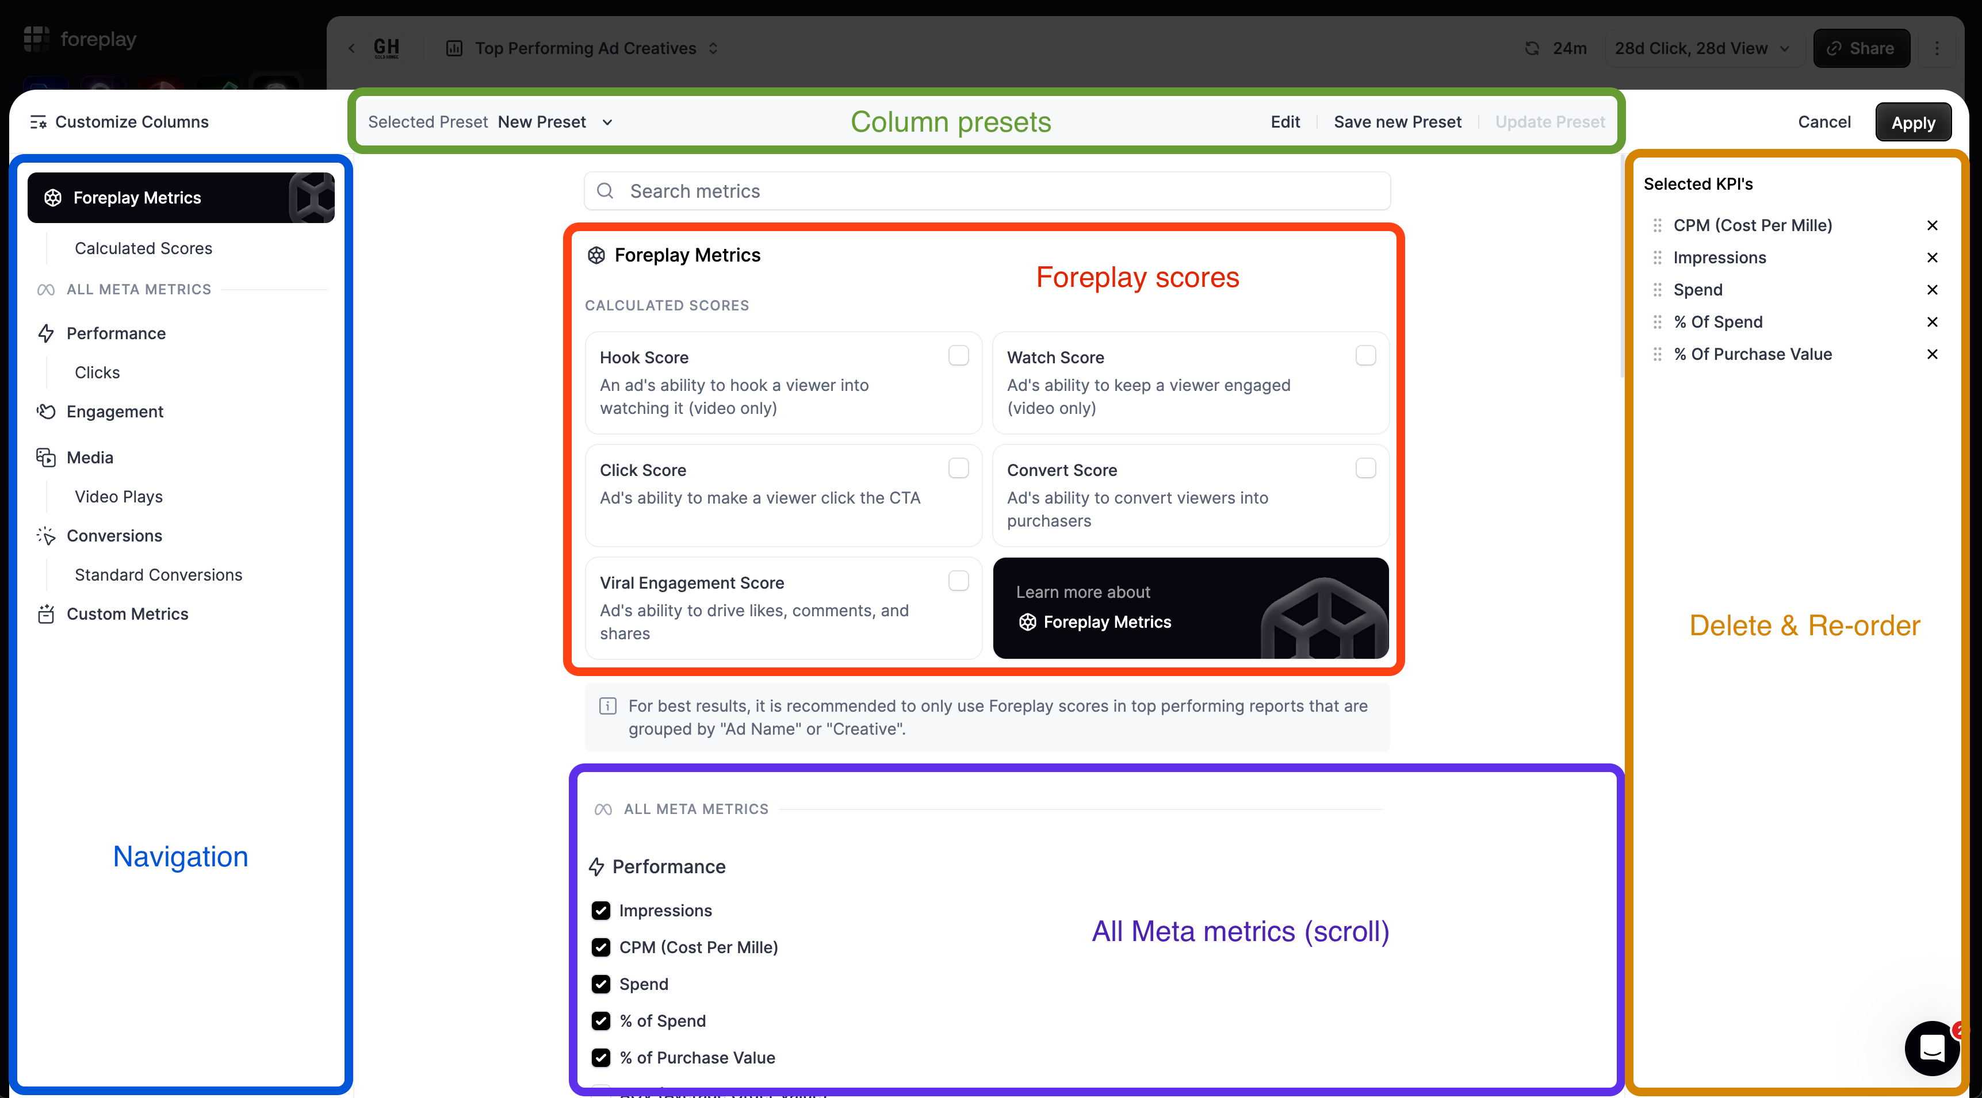Click the refresh sync icon beside 24m

point(1532,48)
